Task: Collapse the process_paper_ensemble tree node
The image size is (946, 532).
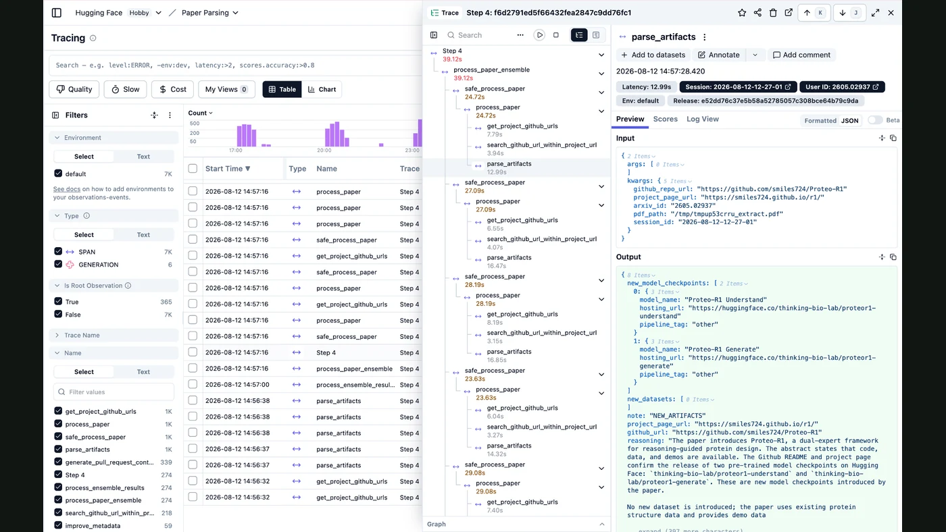Action: point(601,74)
